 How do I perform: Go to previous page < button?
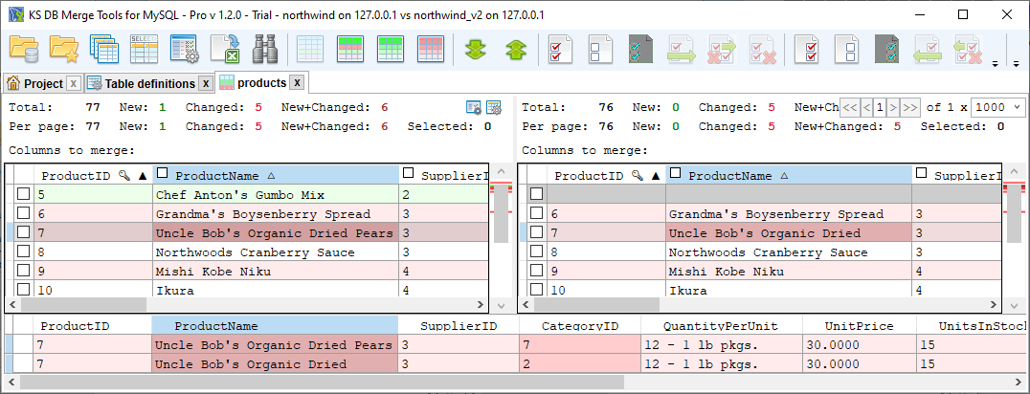(x=865, y=107)
